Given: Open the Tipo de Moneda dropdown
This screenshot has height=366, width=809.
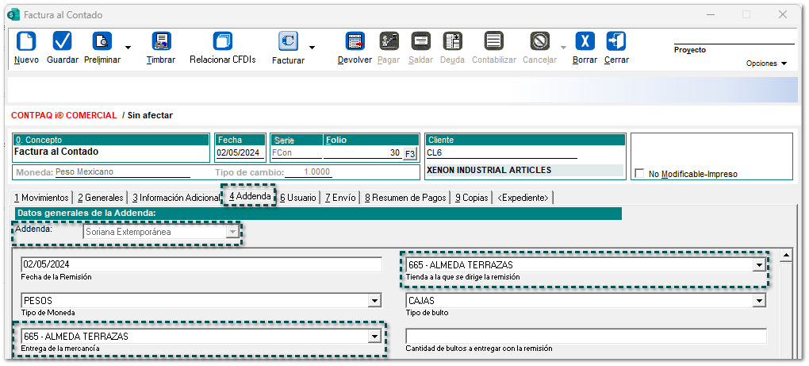Looking at the screenshot, I should click(374, 301).
